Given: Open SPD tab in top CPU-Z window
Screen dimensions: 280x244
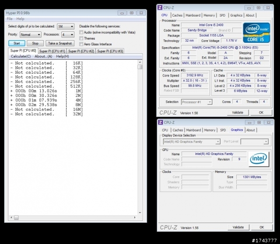Looking at the screenshot, I should tap(222, 15).
